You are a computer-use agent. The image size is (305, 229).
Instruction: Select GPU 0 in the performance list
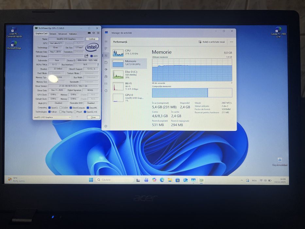129,97
